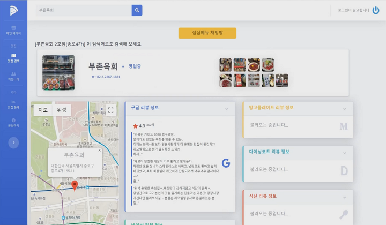
Task: Click the 을지로4가역 station icon on map
Action: (x=63, y=217)
